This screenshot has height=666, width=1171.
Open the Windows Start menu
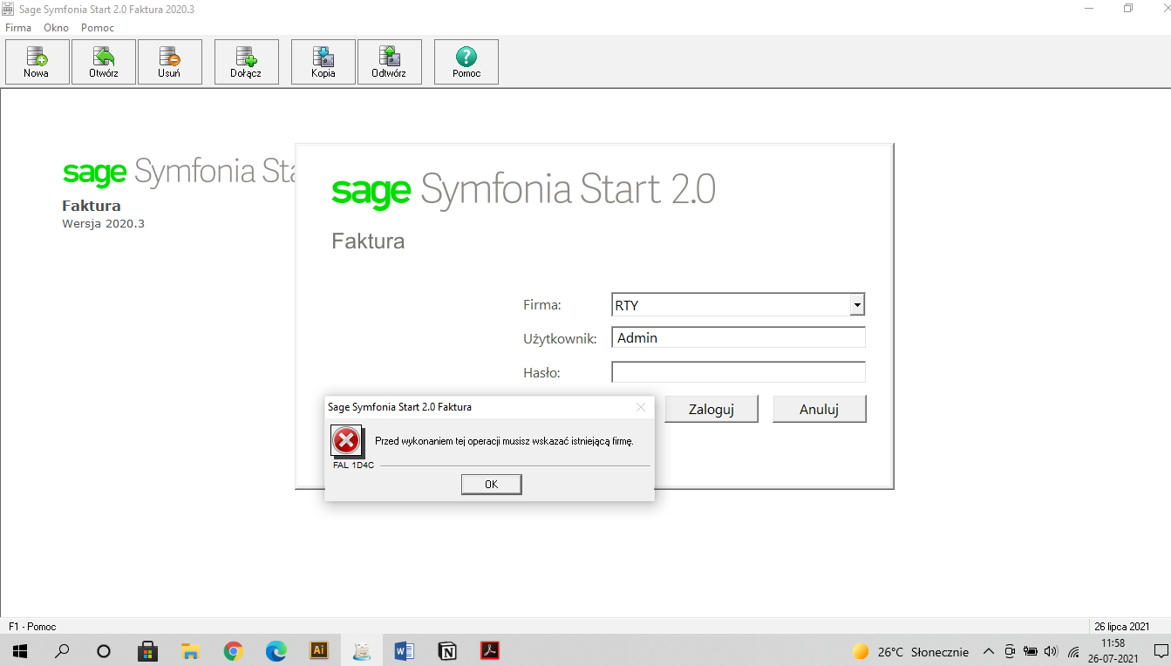pos(19,650)
